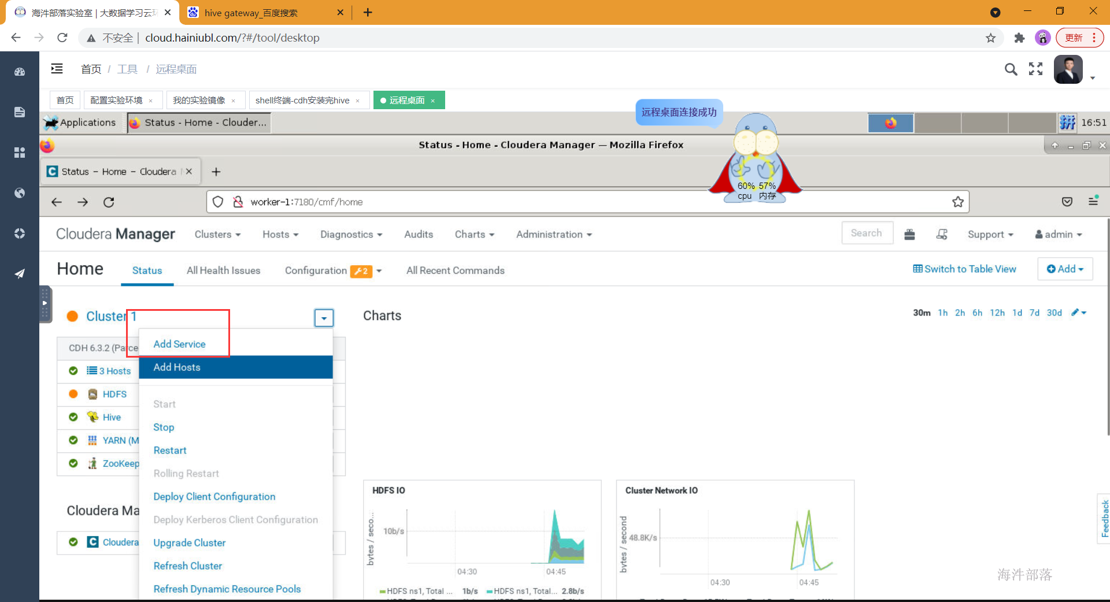Go back in remote Firefox browser

(57, 202)
